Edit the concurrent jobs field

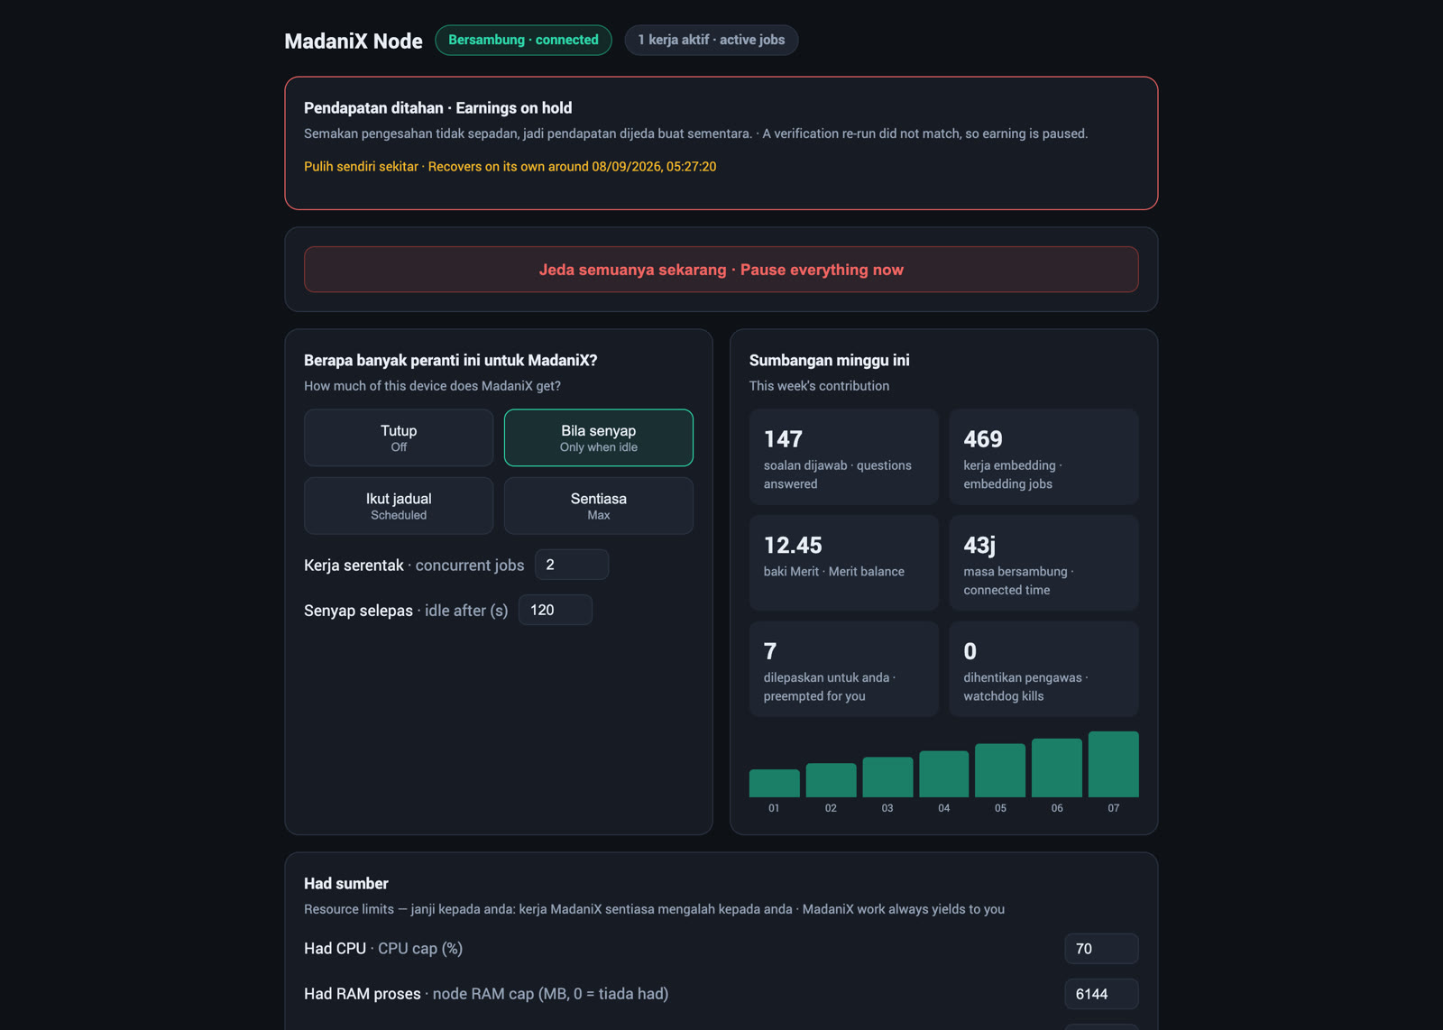(x=572, y=565)
